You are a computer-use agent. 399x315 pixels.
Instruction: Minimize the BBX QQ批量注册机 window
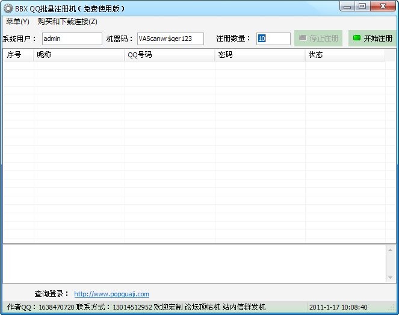pyautogui.click(x=347, y=7)
